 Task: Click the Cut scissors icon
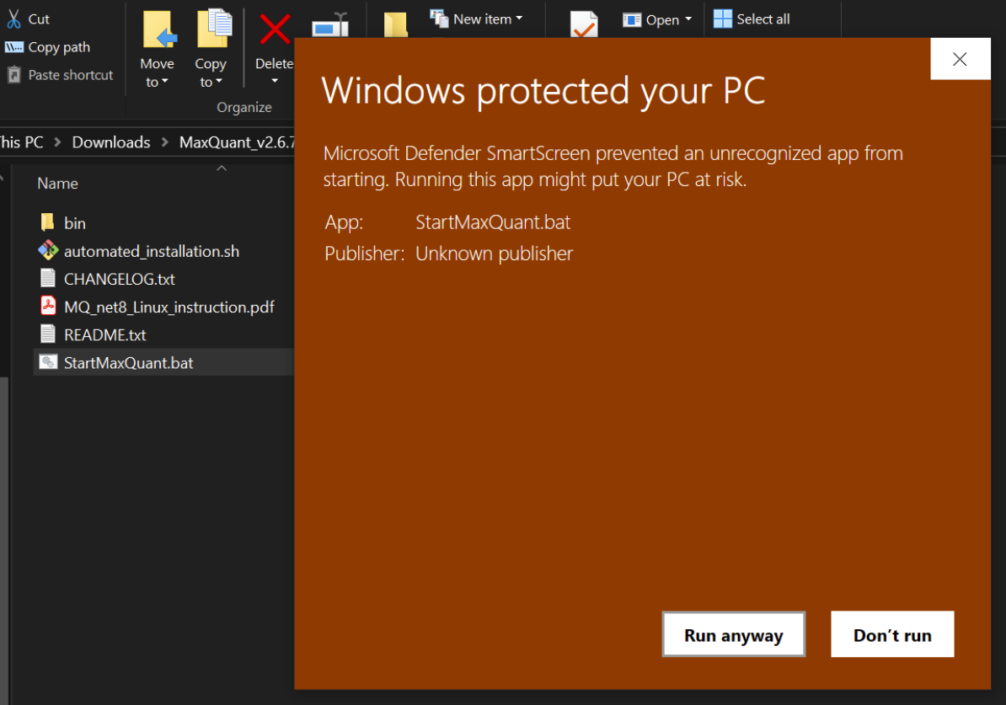(x=13, y=19)
